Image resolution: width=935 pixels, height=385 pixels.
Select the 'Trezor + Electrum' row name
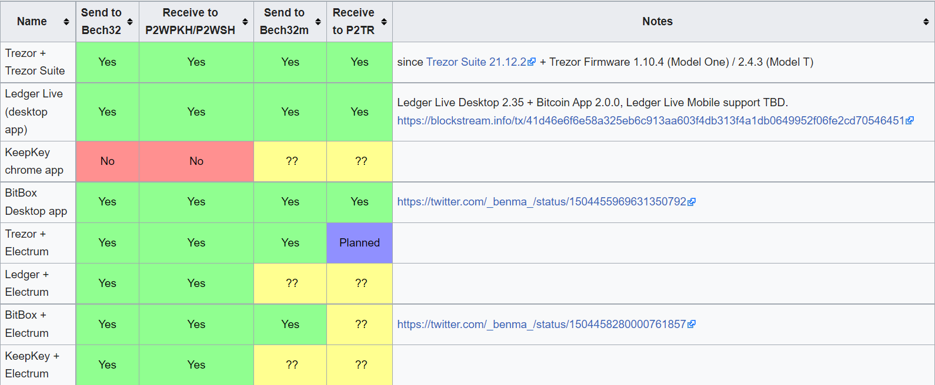click(27, 242)
